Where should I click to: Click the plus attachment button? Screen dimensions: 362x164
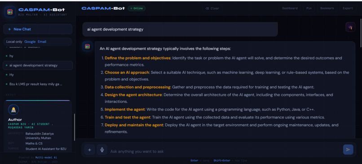89,150
